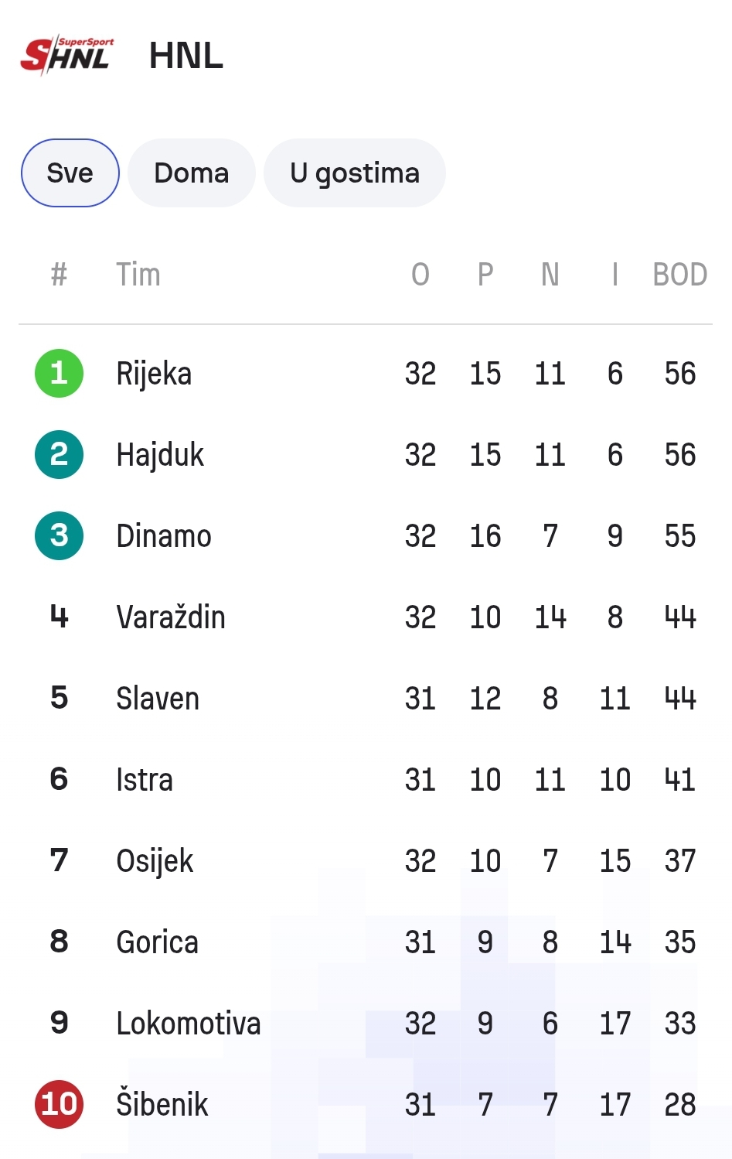Open the Lokomotiva team row
732x1159 pixels.
point(366,1023)
